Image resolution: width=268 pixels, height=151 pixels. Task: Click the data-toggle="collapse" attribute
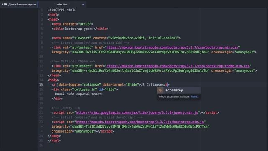80,85
